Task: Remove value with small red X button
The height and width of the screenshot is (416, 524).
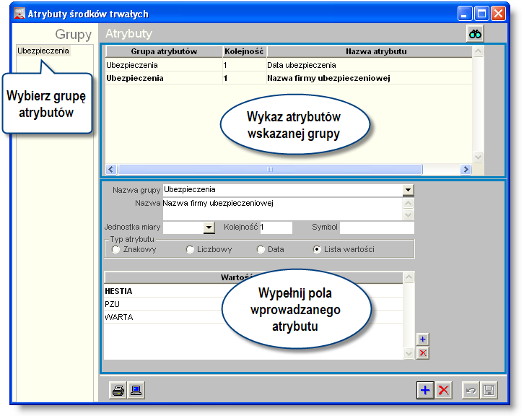Action: coord(423,352)
